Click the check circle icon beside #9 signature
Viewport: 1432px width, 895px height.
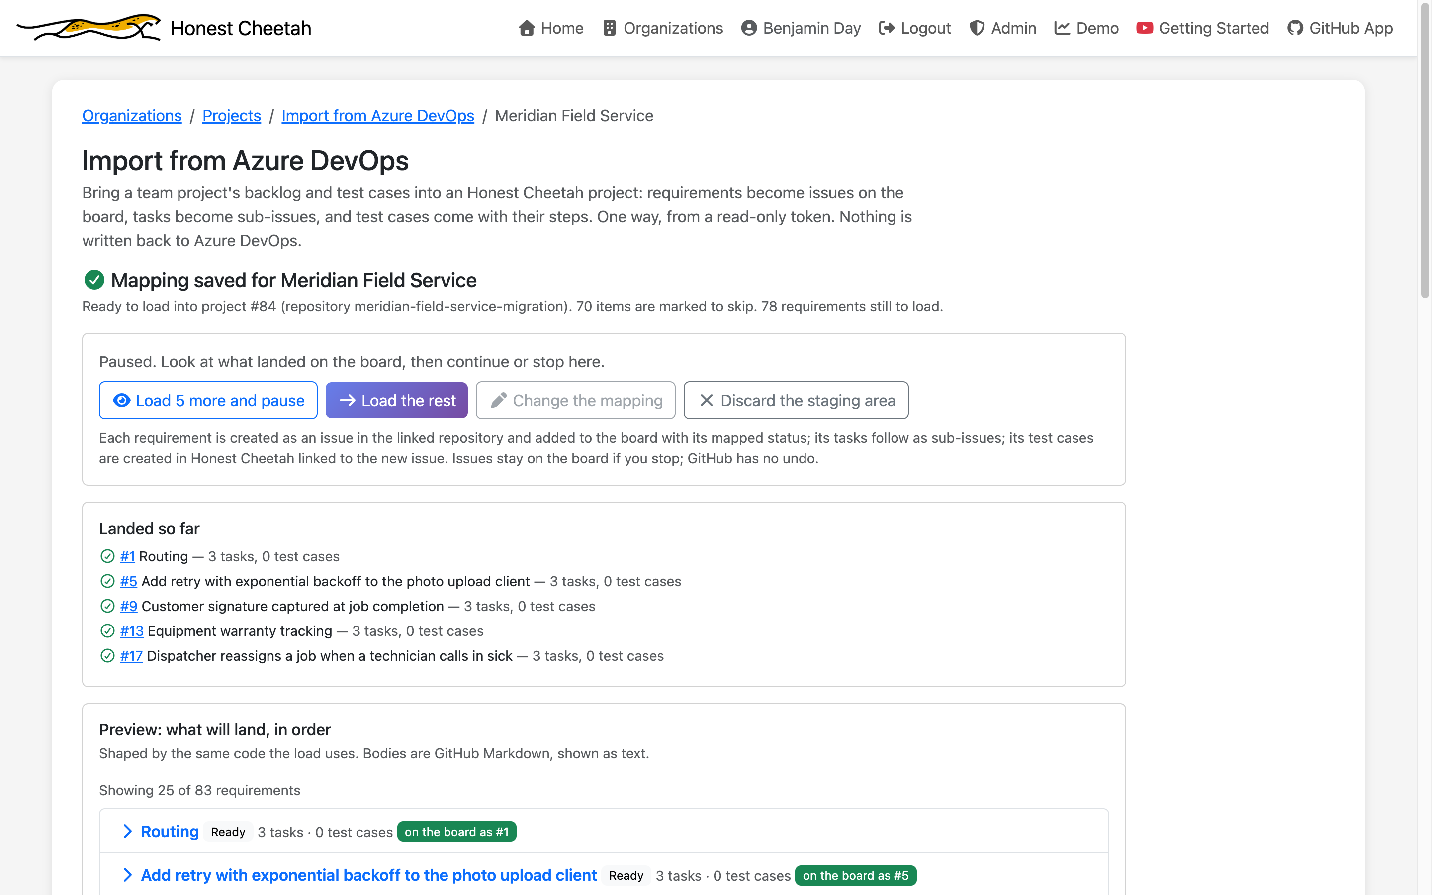coord(107,606)
